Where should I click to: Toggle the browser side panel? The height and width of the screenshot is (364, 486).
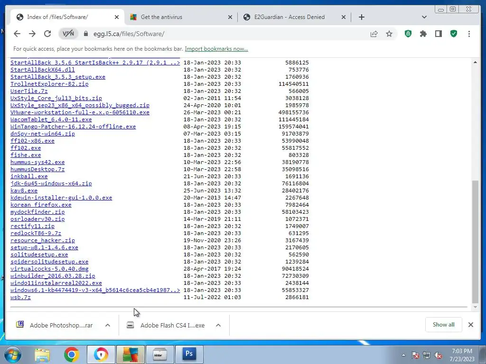click(x=438, y=34)
